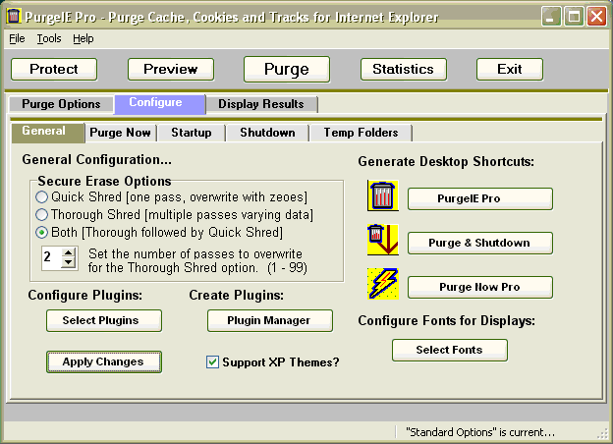The image size is (613, 444).
Task: Maximize the PurgeIE Pro window
Action: click(574, 17)
